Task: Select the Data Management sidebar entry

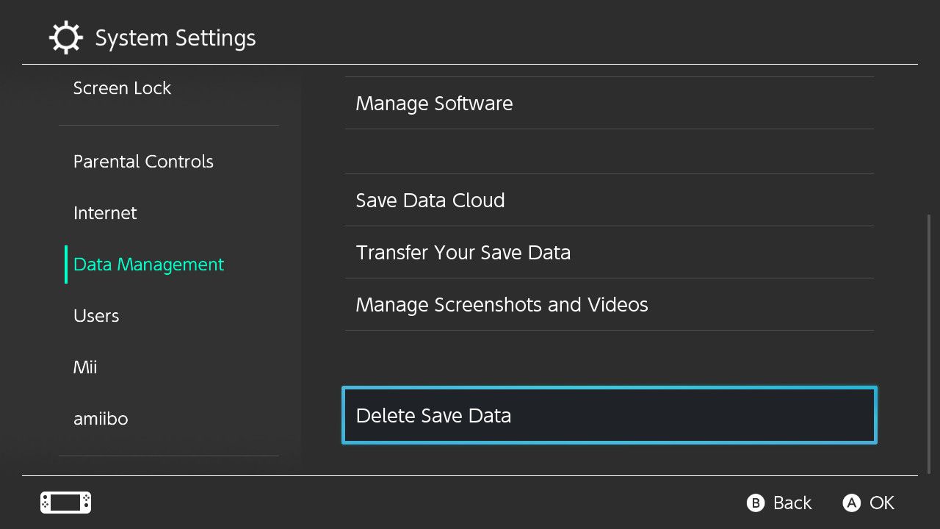Action: pyautogui.click(x=148, y=264)
